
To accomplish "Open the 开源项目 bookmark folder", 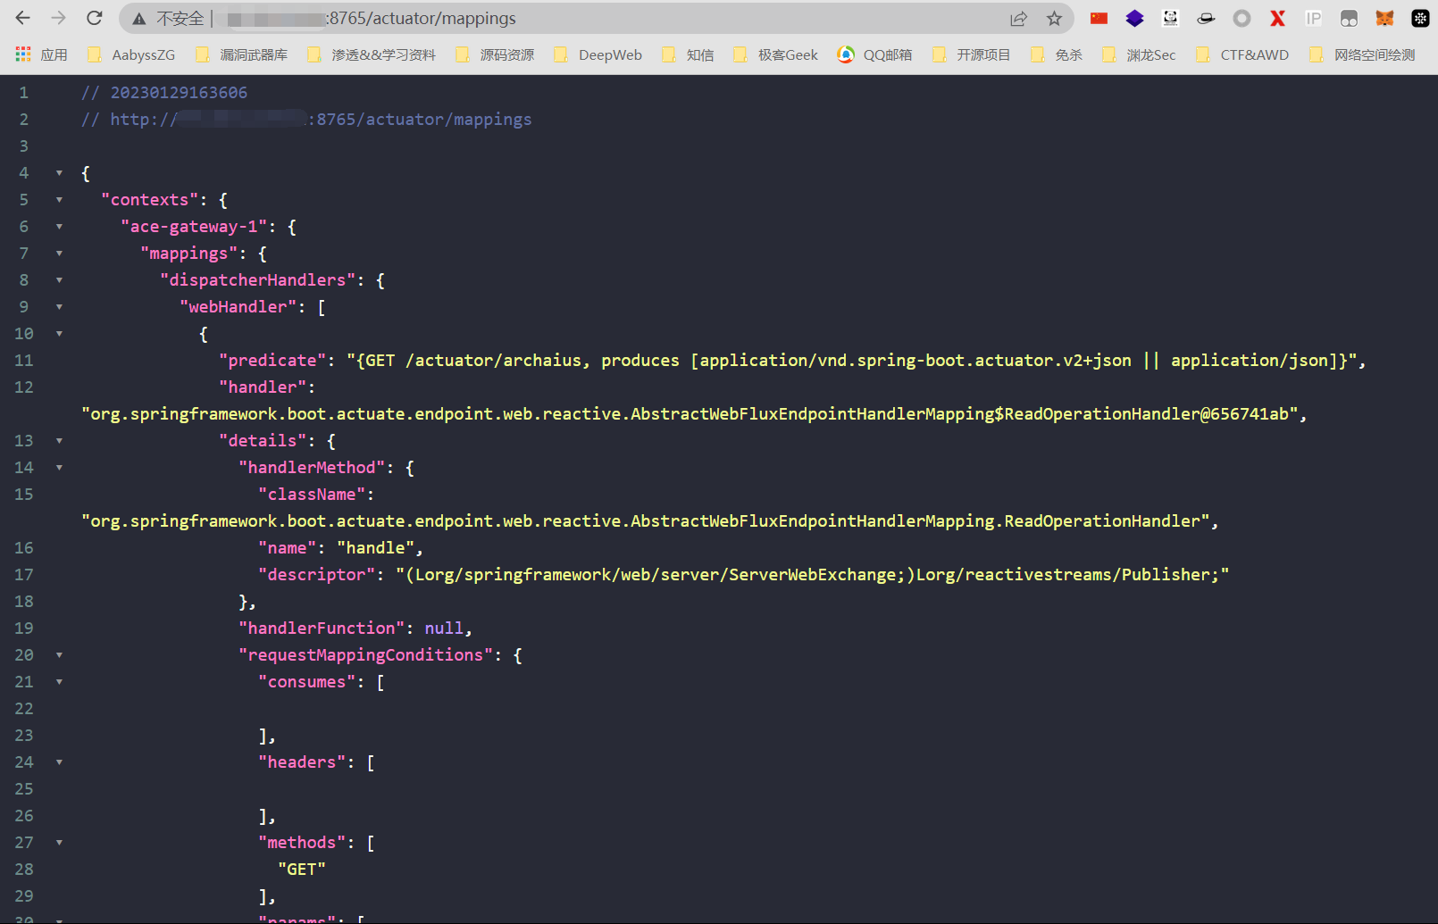I will point(971,54).
